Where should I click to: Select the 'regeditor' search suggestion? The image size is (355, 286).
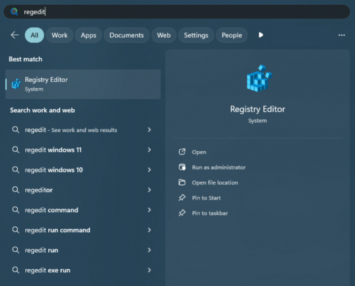tap(39, 190)
